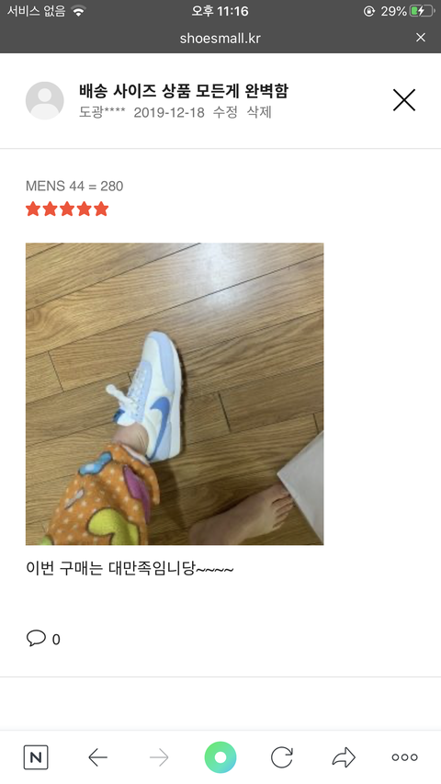
Task: Tap the battery indicator in status bar
Action: [421, 11]
